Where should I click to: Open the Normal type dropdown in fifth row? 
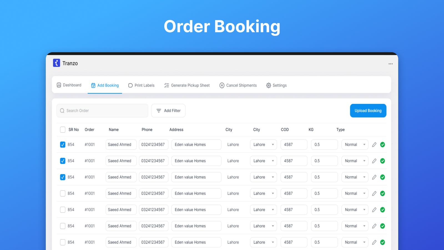[x=355, y=210]
